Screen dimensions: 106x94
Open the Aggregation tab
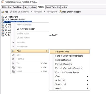(30, 7)
